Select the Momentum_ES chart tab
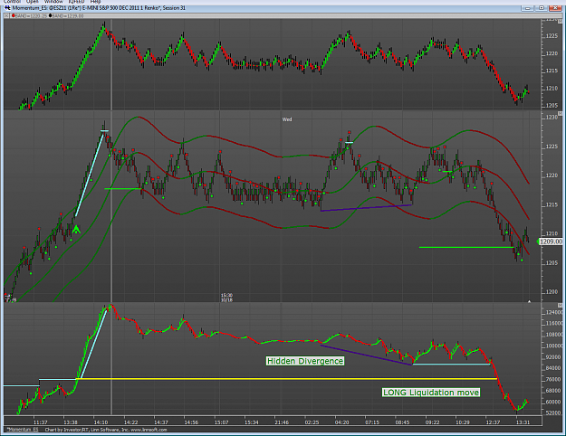This screenshot has height=436, width=566. [23, 430]
